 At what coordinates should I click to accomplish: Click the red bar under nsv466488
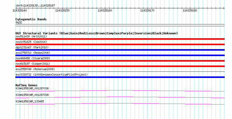(120, 61)
